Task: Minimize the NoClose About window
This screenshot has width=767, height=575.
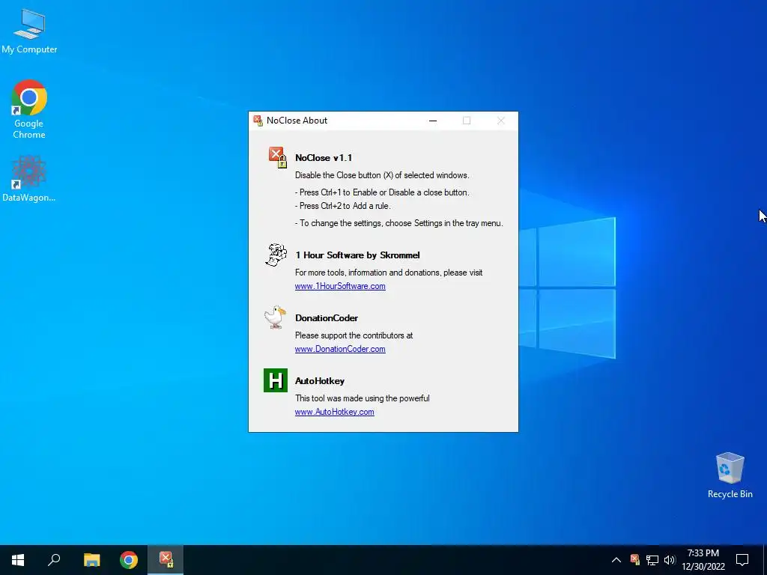Action: pos(433,121)
